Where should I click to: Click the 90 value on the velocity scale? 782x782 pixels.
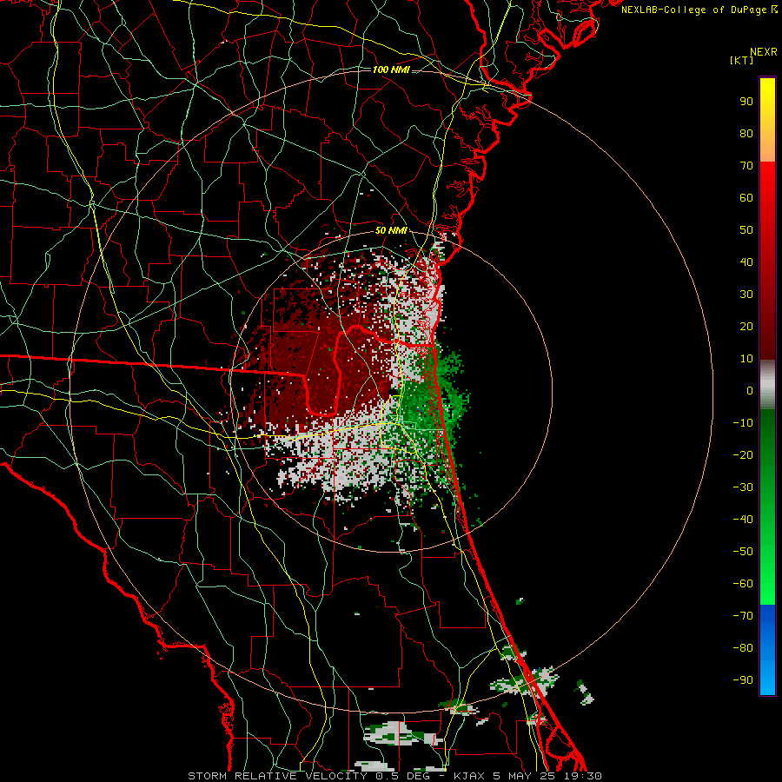[746, 102]
